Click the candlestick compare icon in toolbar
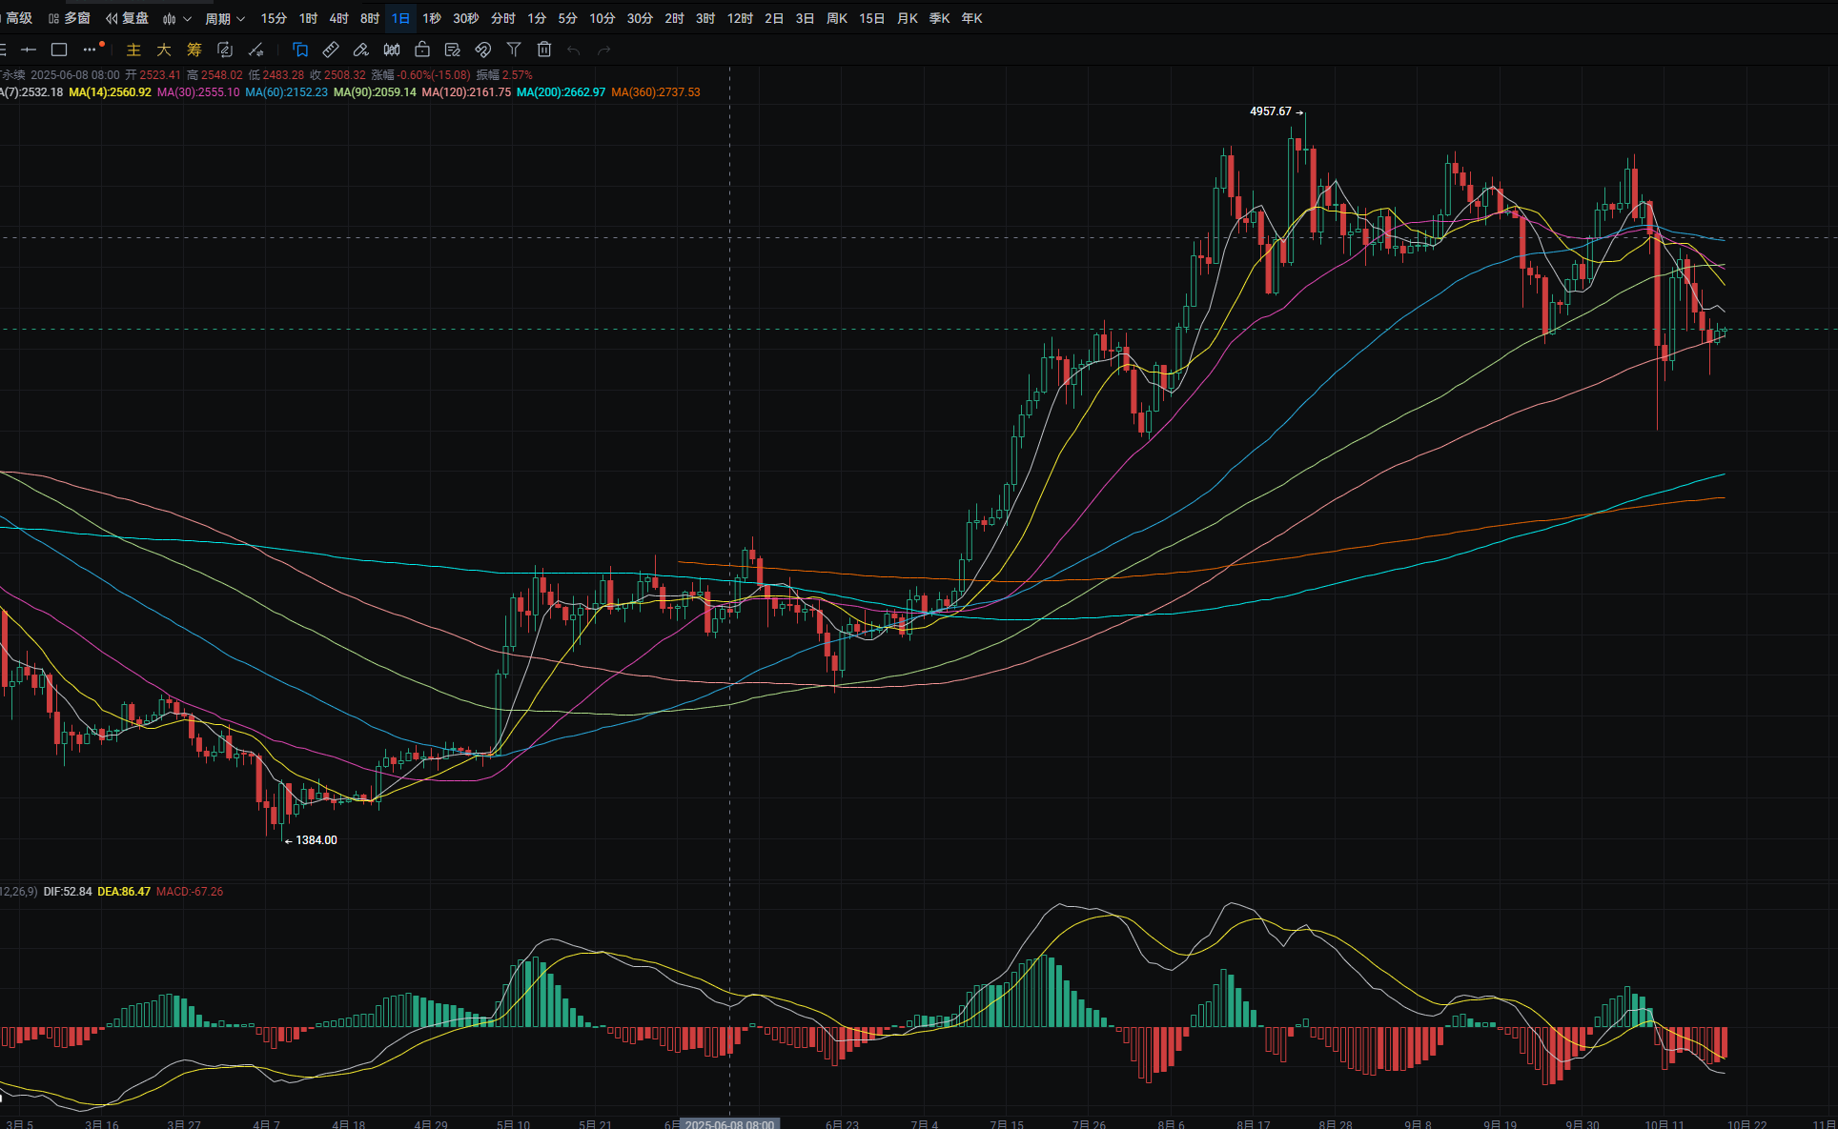This screenshot has width=1838, height=1129. 392,50
